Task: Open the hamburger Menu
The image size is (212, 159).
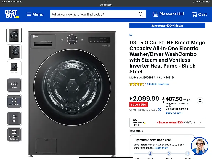Action: coord(35,14)
